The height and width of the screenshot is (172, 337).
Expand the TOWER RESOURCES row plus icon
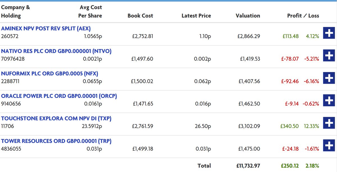tap(329, 146)
